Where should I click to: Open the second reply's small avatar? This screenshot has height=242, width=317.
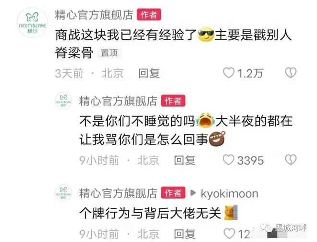click(63, 101)
